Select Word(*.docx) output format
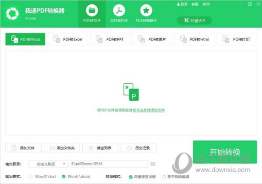Image resolution: width=262 pixels, height=184 pixels. pyautogui.click(x=64, y=177)
